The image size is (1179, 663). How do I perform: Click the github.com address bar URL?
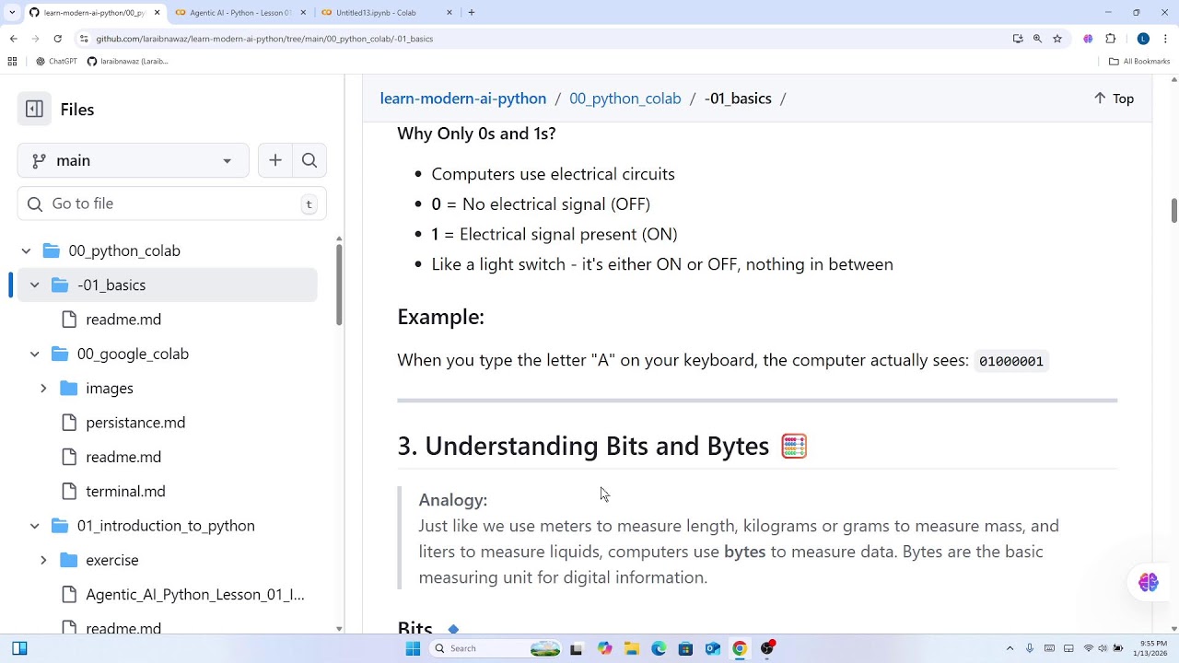click(264, 39)
